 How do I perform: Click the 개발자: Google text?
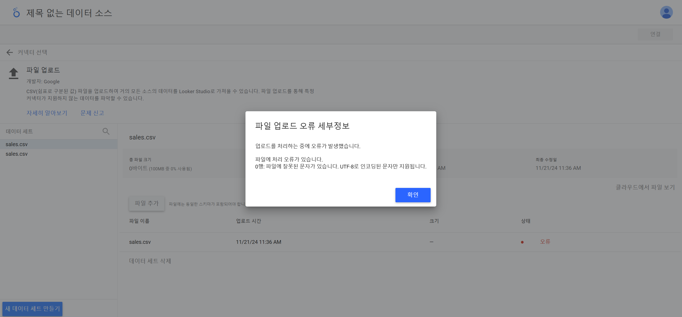pyautogui.click(x=43, y=81)
